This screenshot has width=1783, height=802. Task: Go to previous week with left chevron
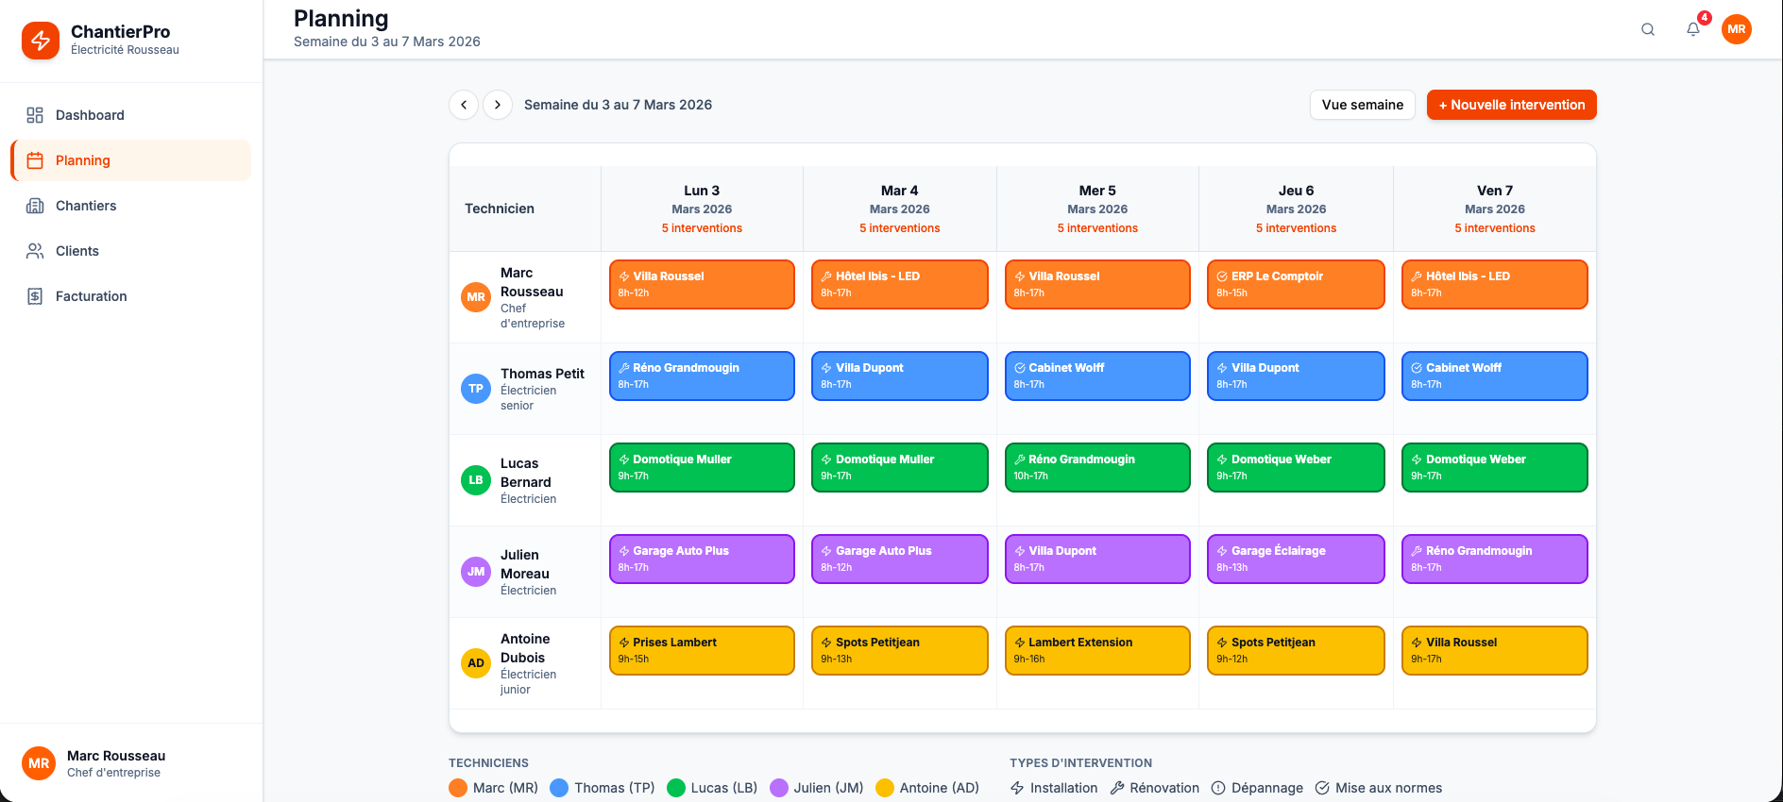point(464,105)
